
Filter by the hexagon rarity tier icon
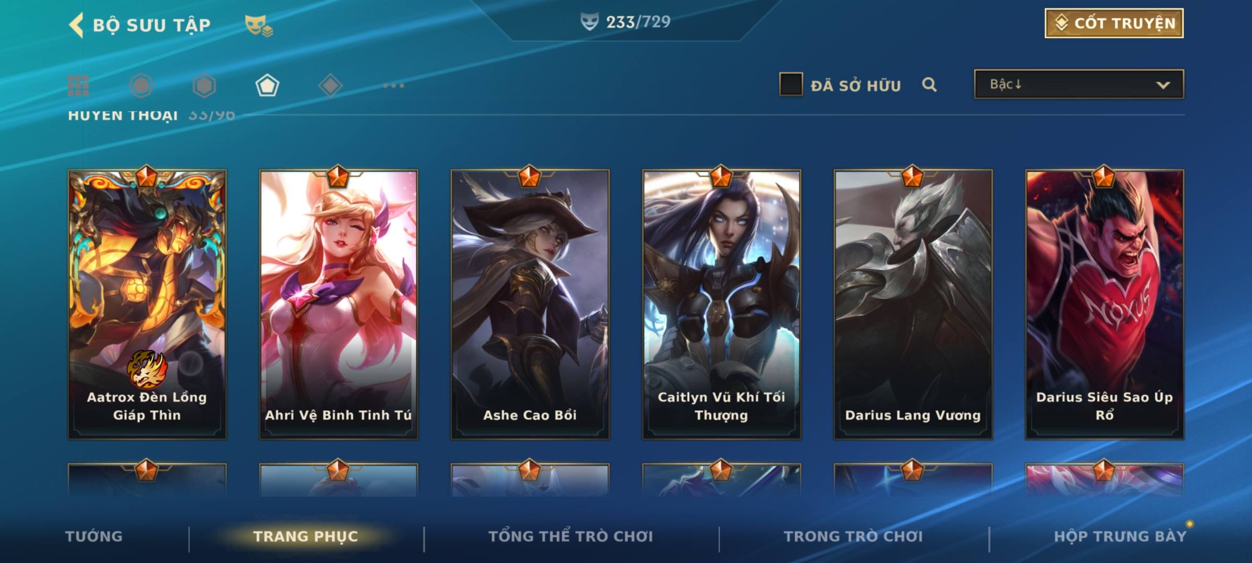tap(204, 85)
